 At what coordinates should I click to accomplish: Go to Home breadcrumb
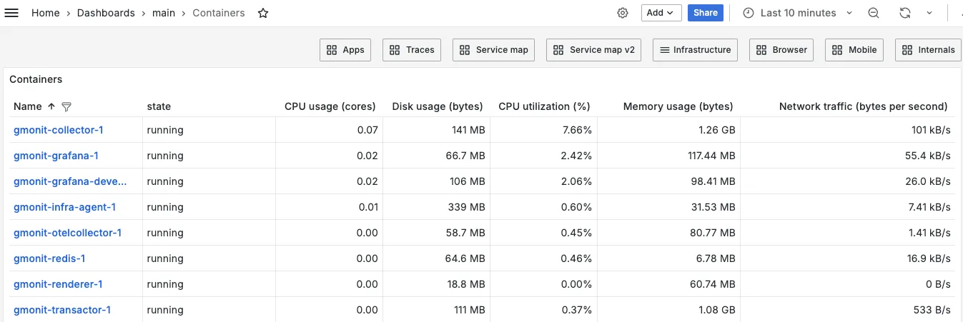46,13
